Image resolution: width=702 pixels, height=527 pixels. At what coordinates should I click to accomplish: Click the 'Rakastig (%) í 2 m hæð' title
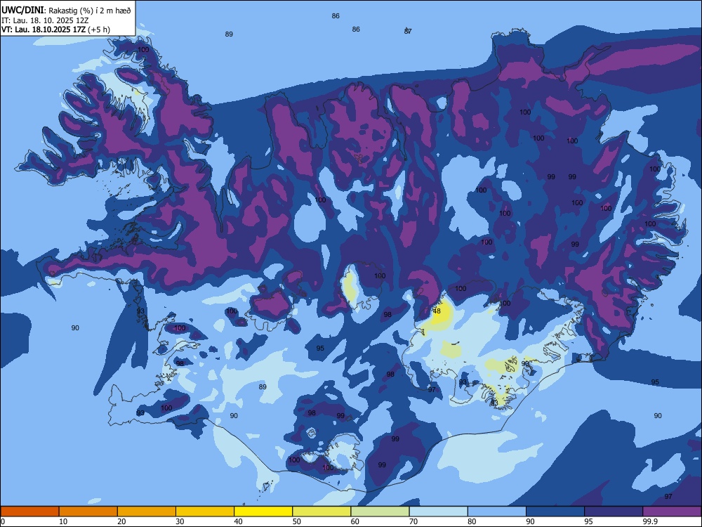90,11
